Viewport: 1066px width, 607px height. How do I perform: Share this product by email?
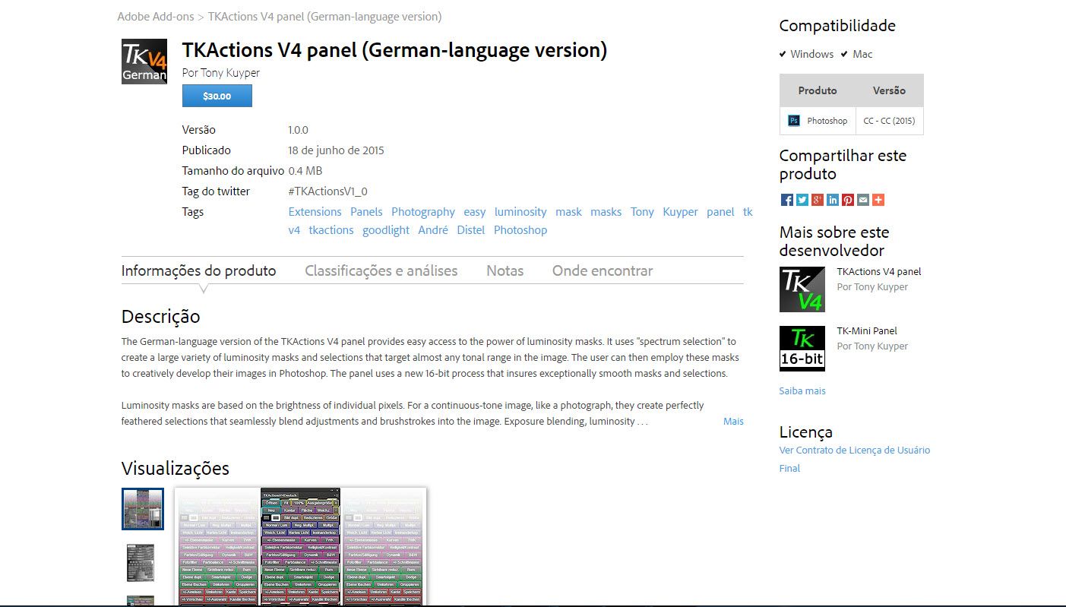click(863, 200)
